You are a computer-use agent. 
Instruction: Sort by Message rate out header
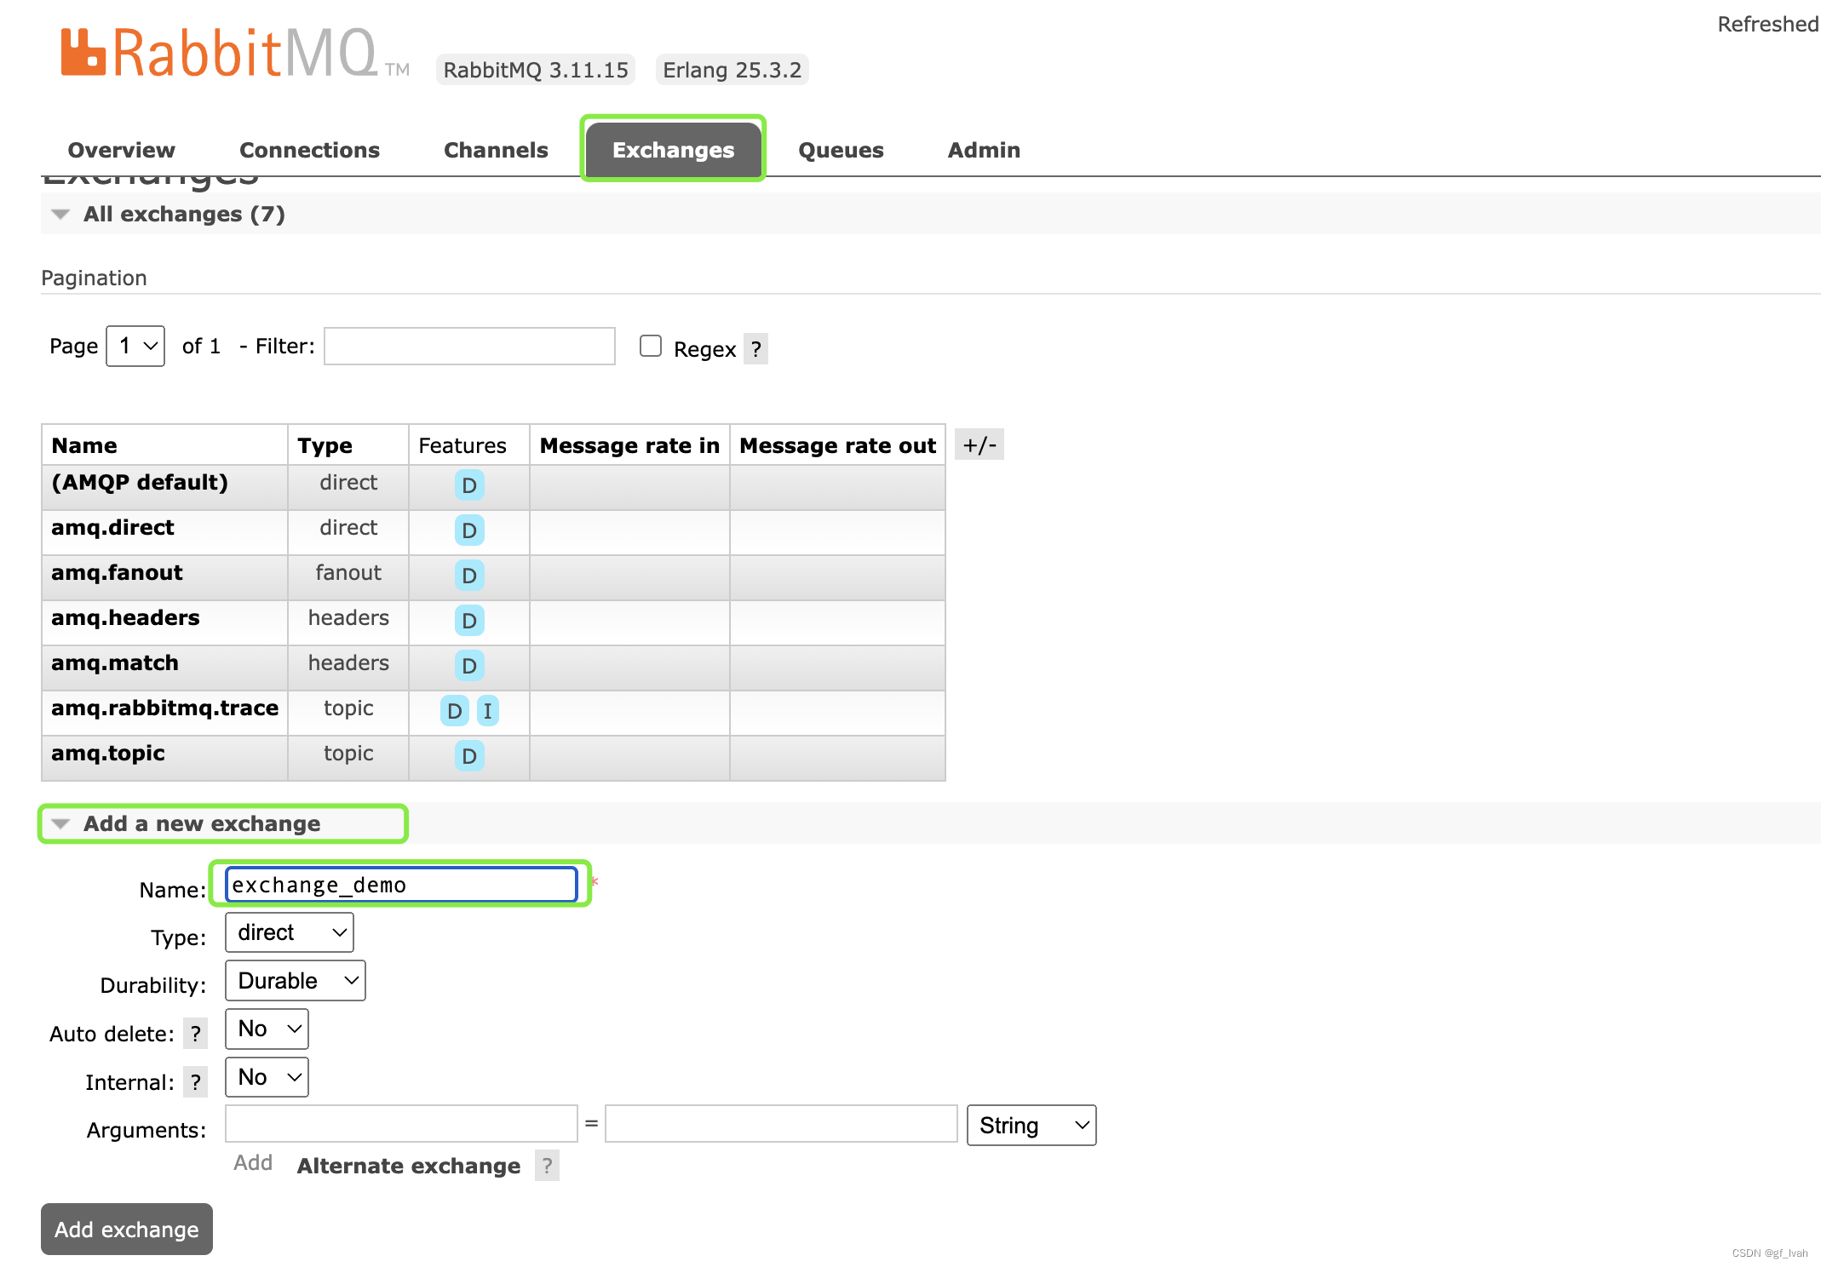837,445
